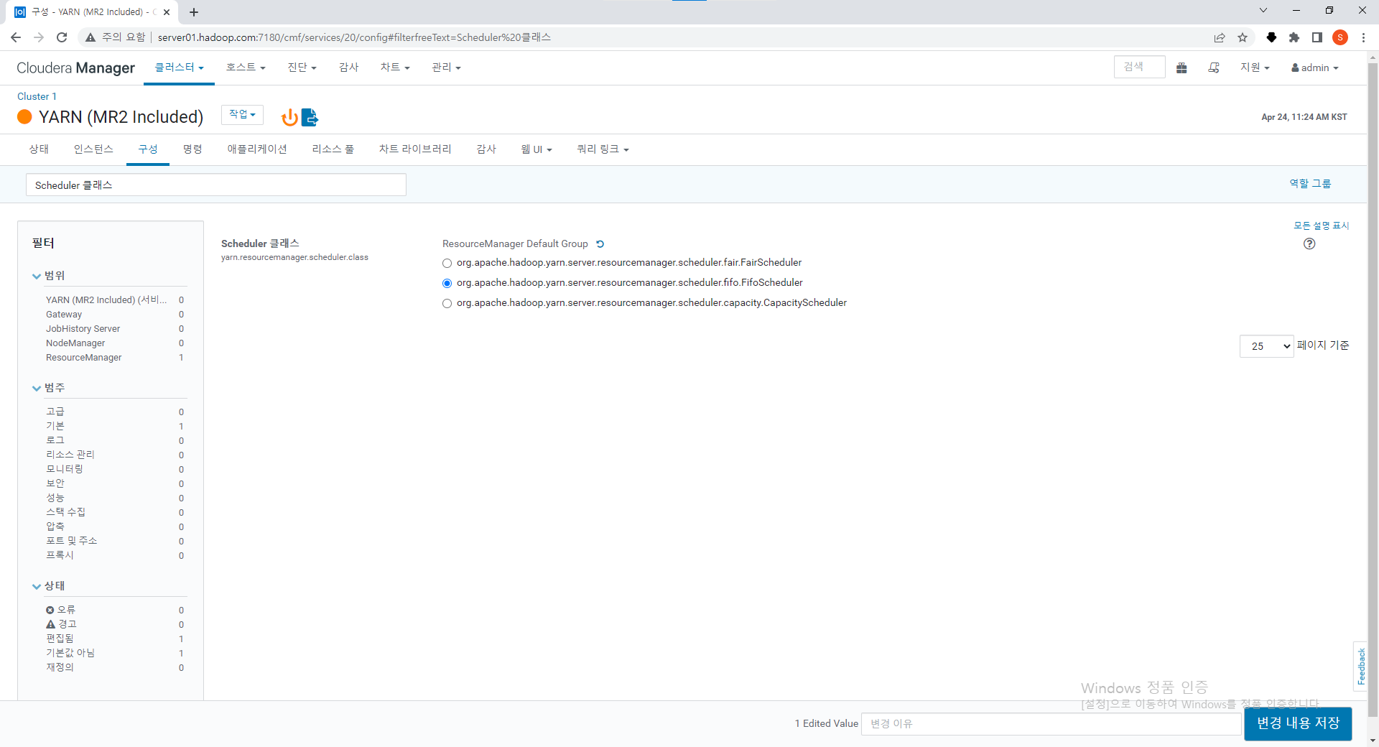Switch to the 명령 tab

pos(192,149)
